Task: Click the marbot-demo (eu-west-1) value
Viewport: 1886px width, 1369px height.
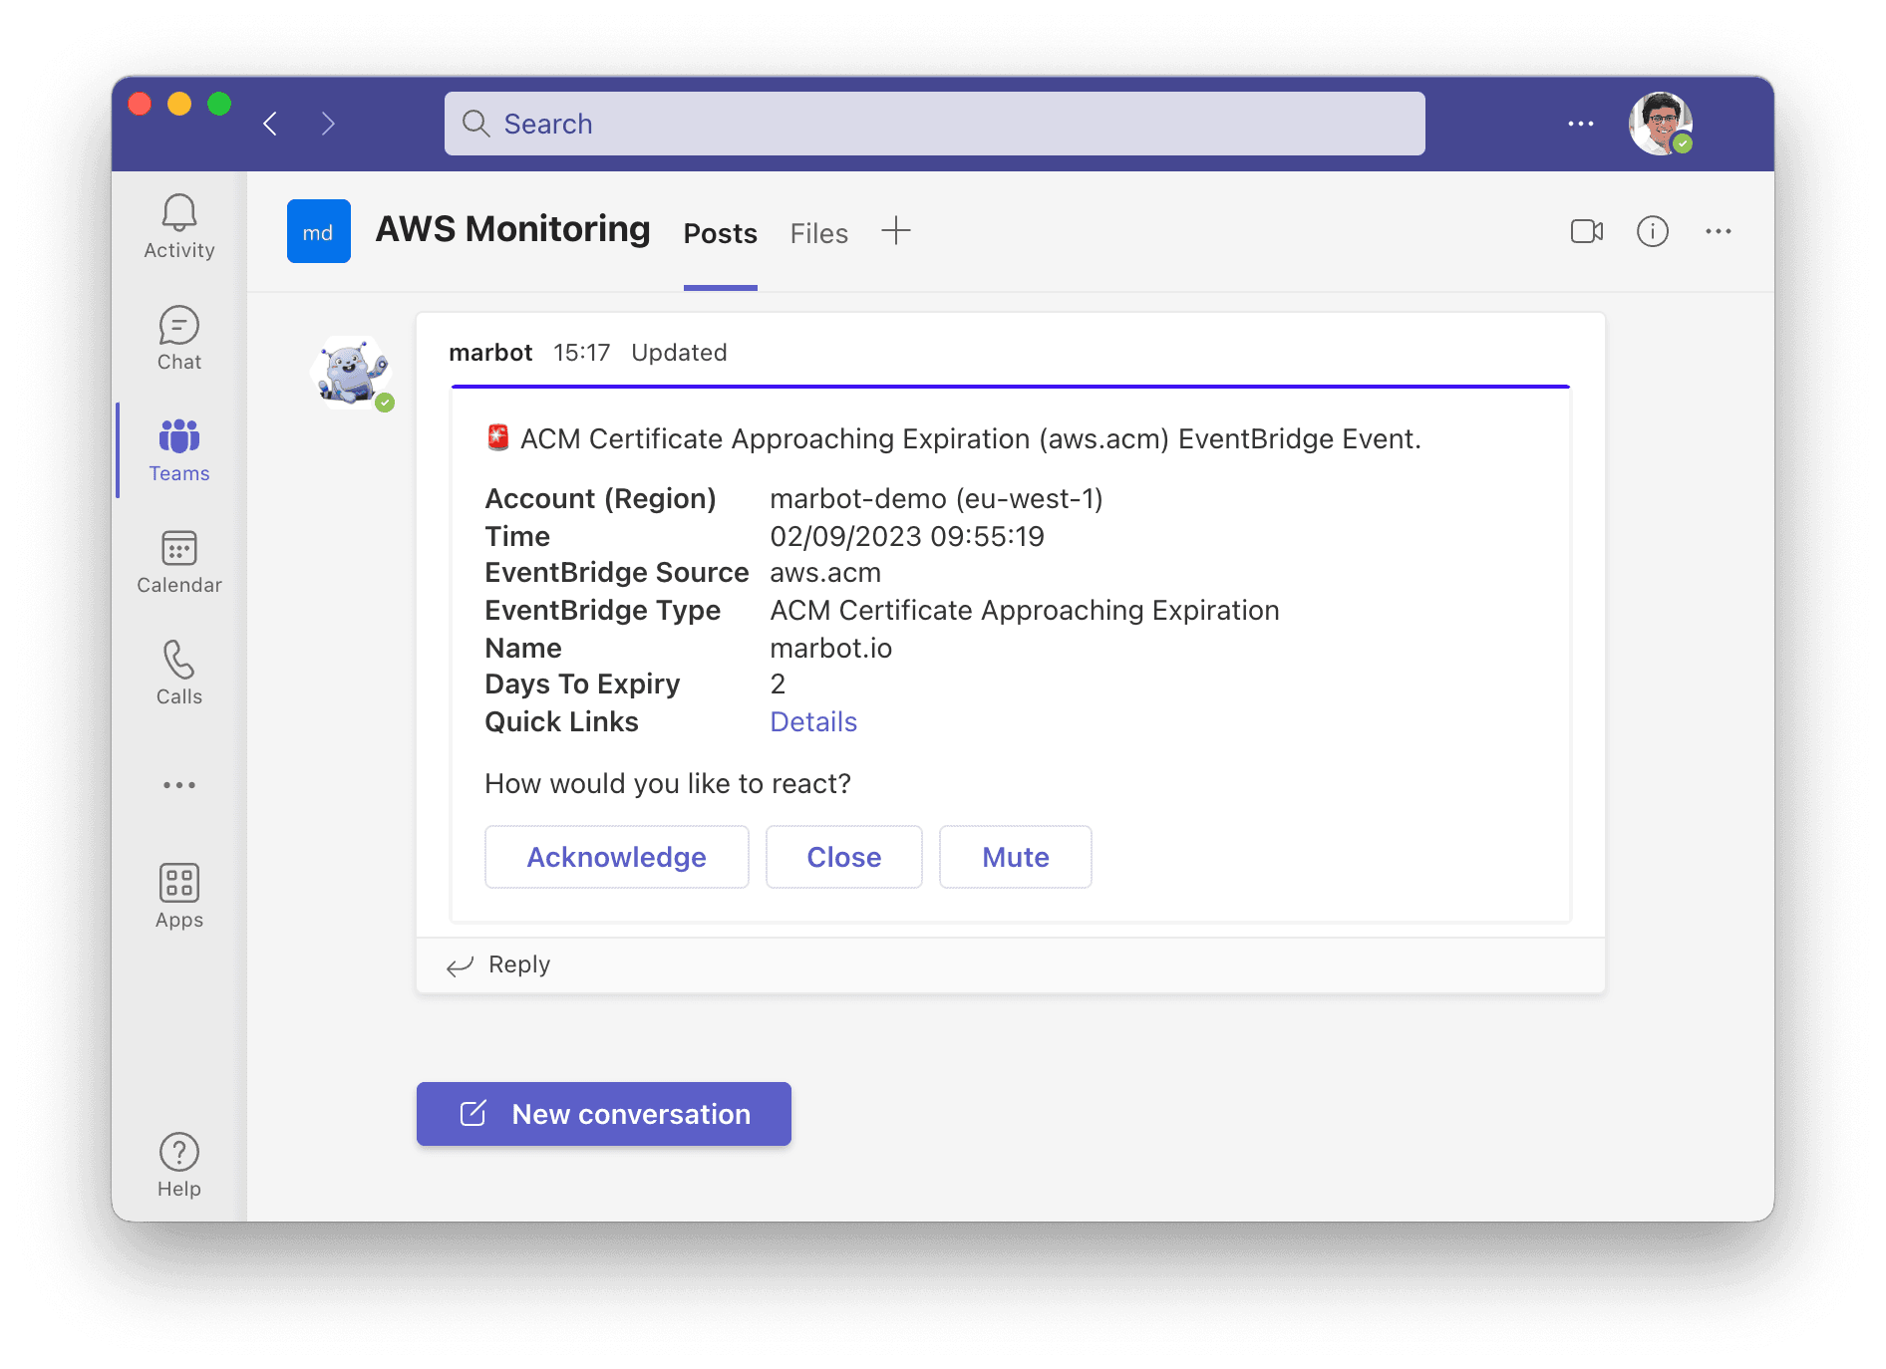Action: pyautogui.click(x=937, y=498)
